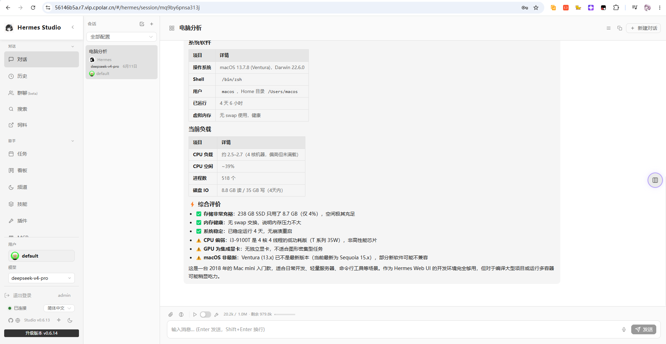Start voice input with the microphone icon
This screenshot has width=666, height=344.
(x=624, y=329)
